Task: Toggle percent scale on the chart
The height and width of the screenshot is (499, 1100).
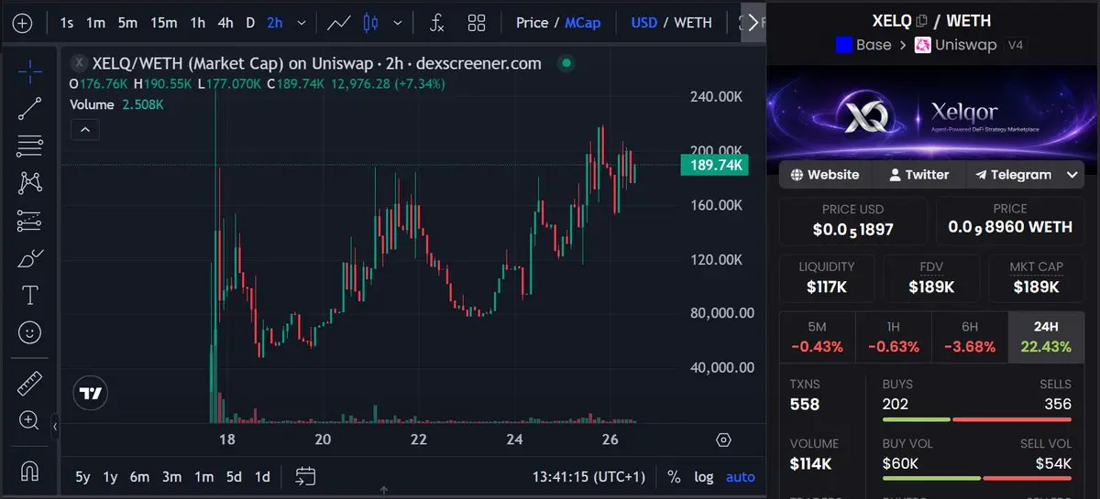Action: [x=674, y=477]
